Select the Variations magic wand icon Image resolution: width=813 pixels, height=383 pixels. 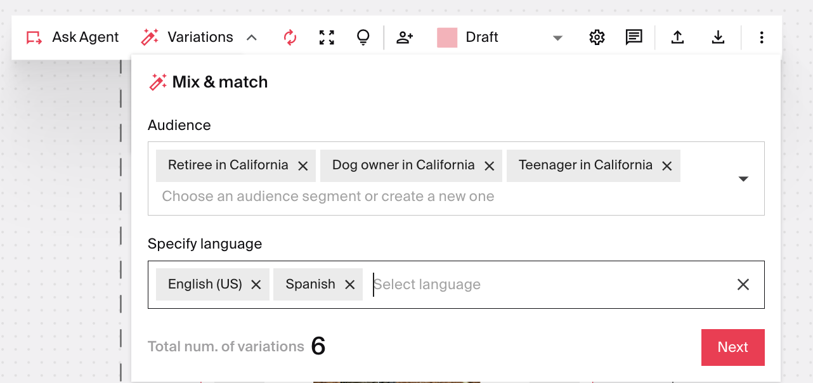point(150,37)
